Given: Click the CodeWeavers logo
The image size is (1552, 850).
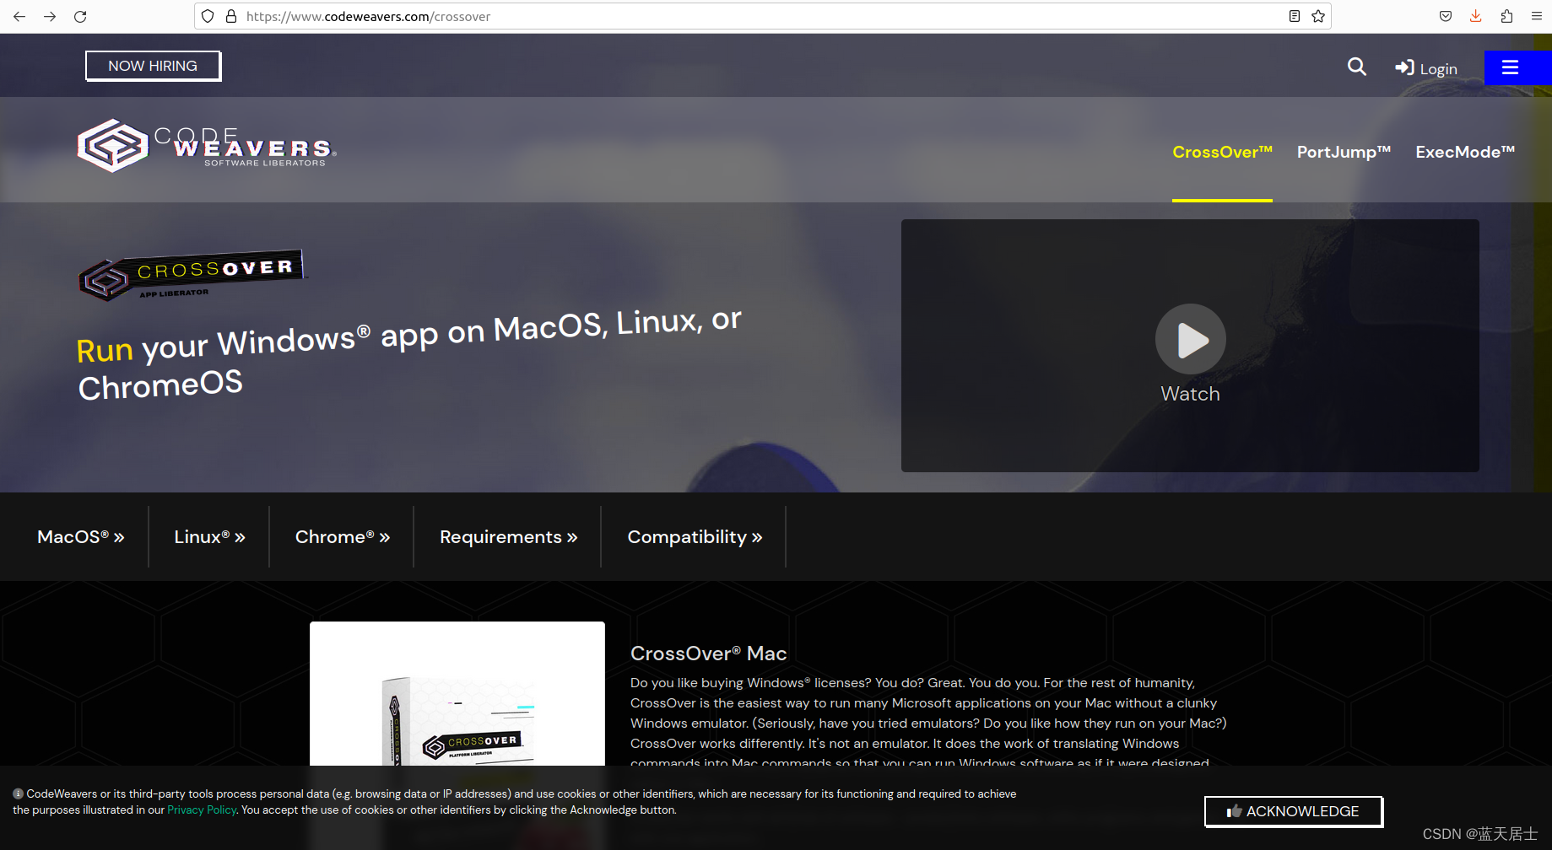Looking at the screenshot, I should click(x=207, y=146).
